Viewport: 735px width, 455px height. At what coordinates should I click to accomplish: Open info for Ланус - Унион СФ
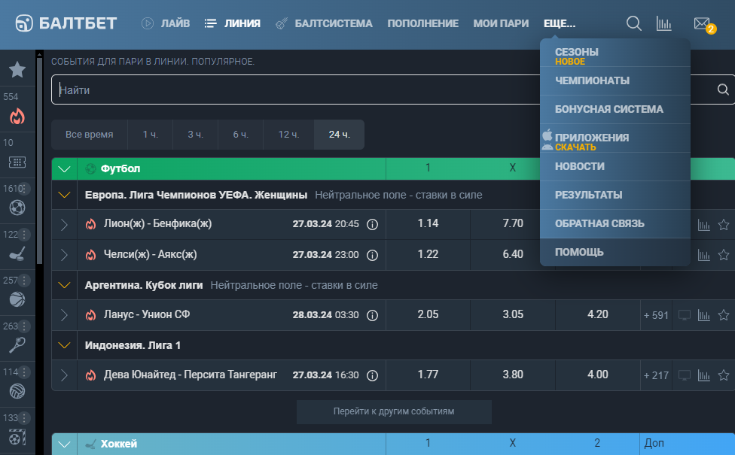click(372, 316)
